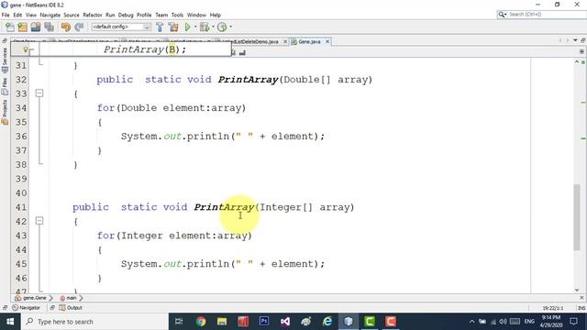The width and height of the screenshot is (587, 330).
Task: Open Internet Explorer from taskbar
Action: click(327, 322)
